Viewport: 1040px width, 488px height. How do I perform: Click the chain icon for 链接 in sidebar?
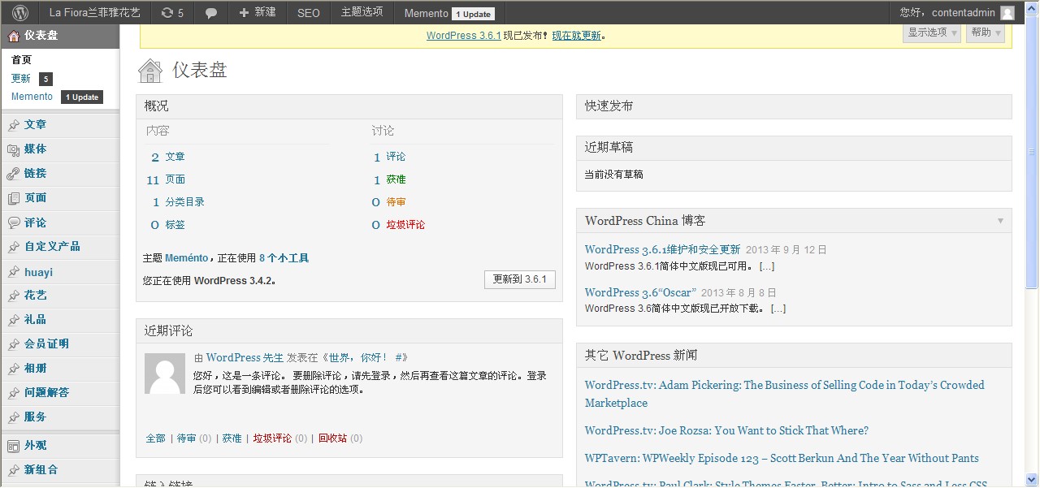click(x=13, y=174)
